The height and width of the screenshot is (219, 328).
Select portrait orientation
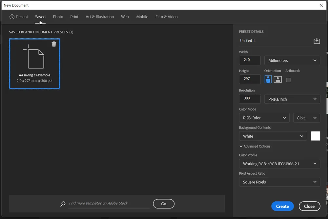[268, 79]
